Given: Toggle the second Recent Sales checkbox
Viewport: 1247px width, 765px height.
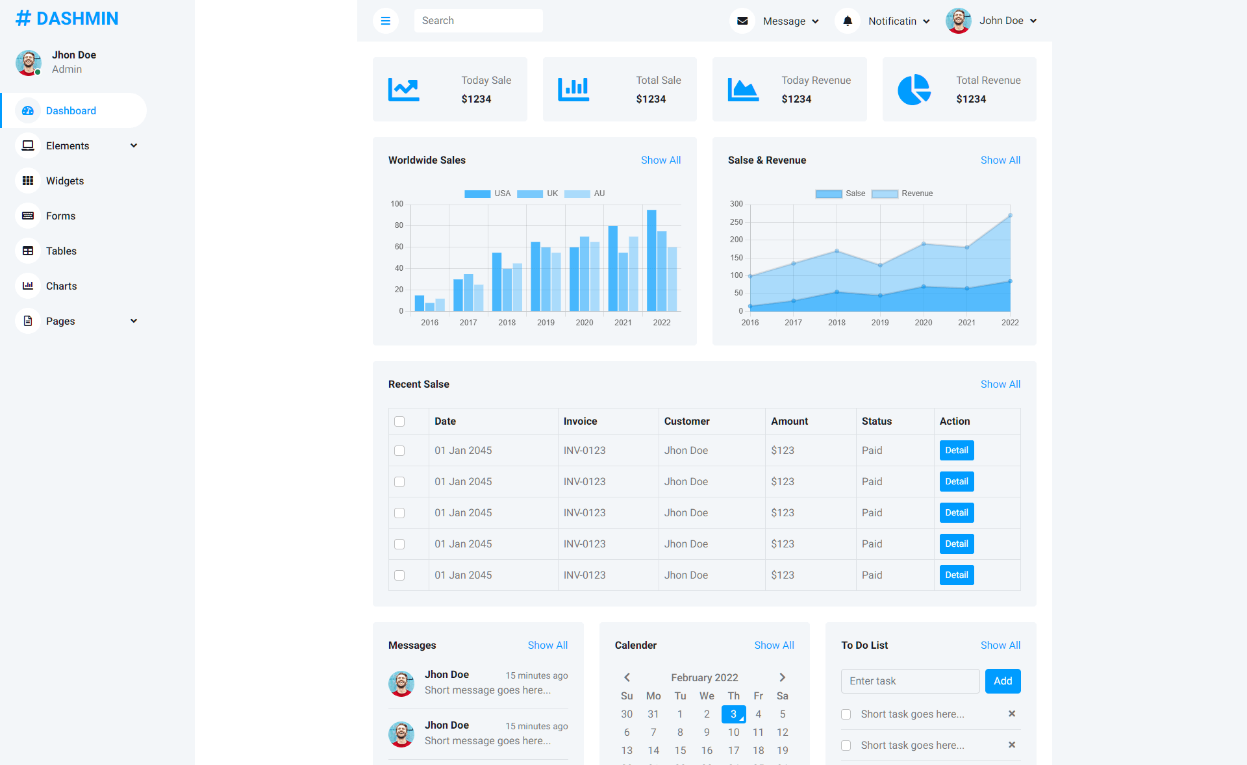Looking at the screenshot, I should (400, 482).
